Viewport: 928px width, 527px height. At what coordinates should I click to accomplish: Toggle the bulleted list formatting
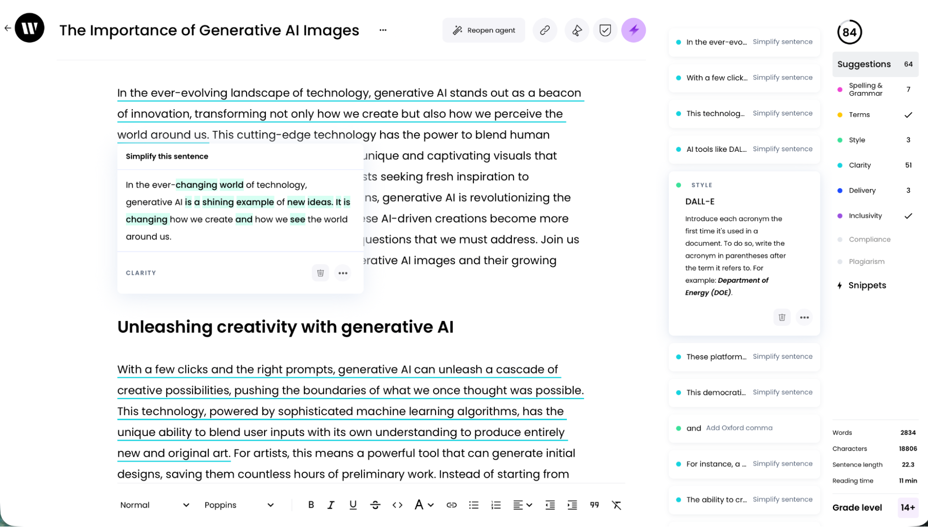pyautogui.click(x=474, y=505)
